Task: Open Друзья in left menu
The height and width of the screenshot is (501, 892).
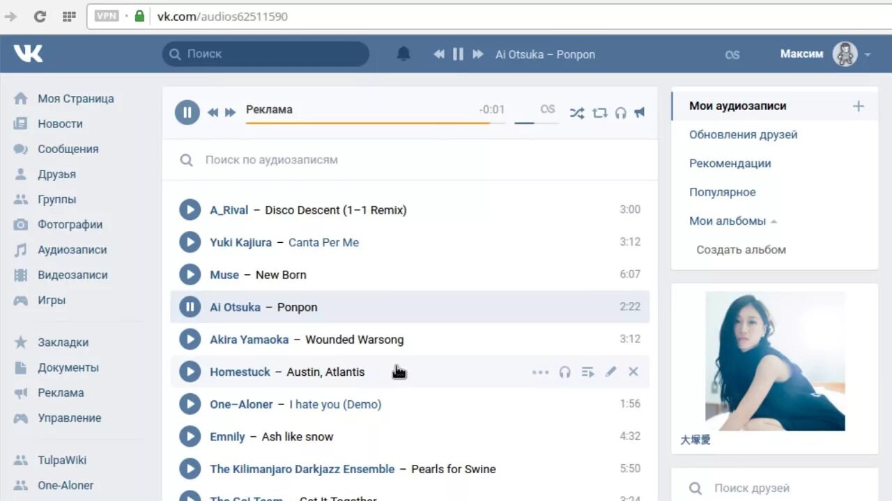Action: pos(57,174)
